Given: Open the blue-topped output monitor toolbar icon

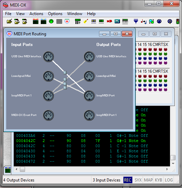Looking at the screenshot, I should [x=44, y=22].
